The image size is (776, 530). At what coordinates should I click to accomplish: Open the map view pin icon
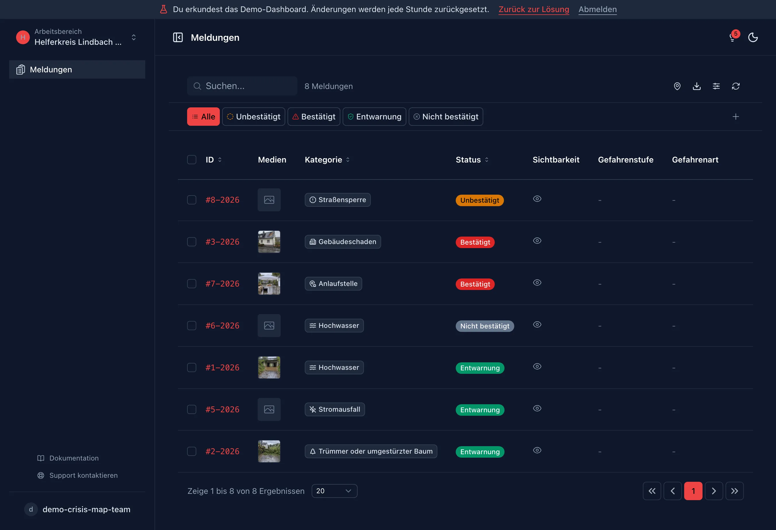[677, 86]
